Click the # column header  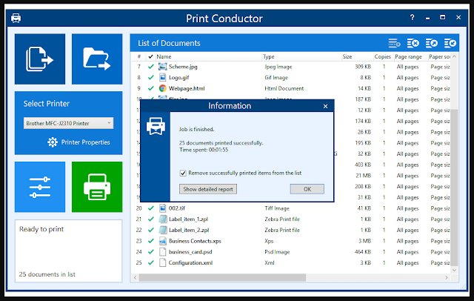[x=139, y=56]
